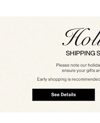Click the word "our" in the first line
100x123 pixels.
click(x=83, y=65)
